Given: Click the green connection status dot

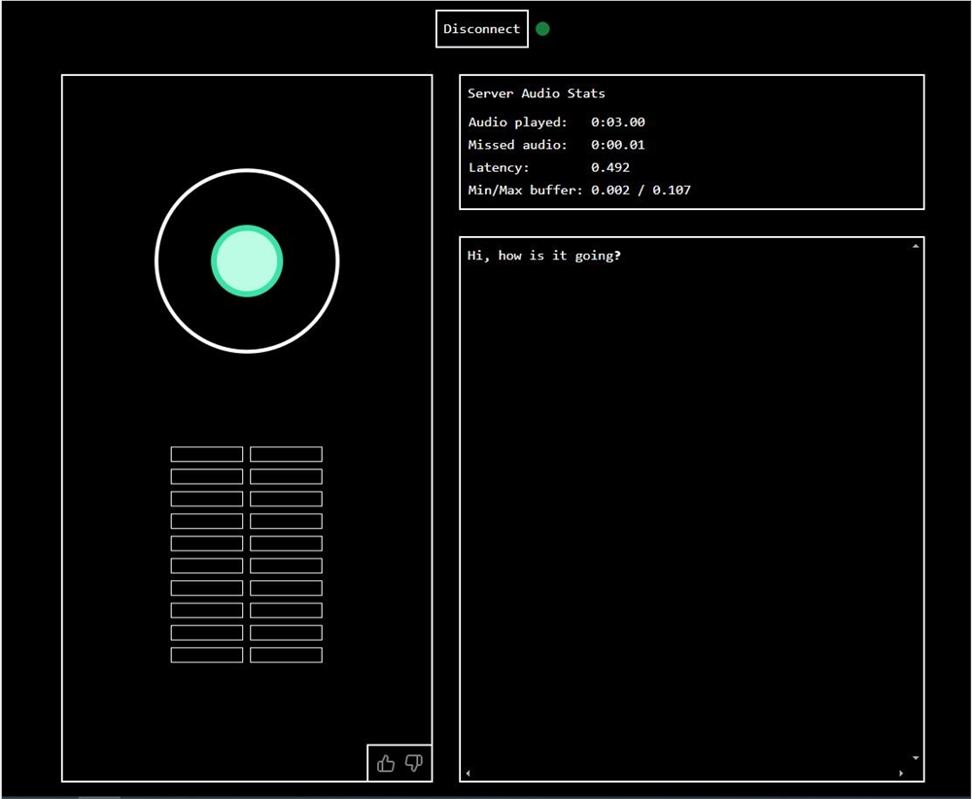Looking at the screenshot, I should [x=542, y=29].
